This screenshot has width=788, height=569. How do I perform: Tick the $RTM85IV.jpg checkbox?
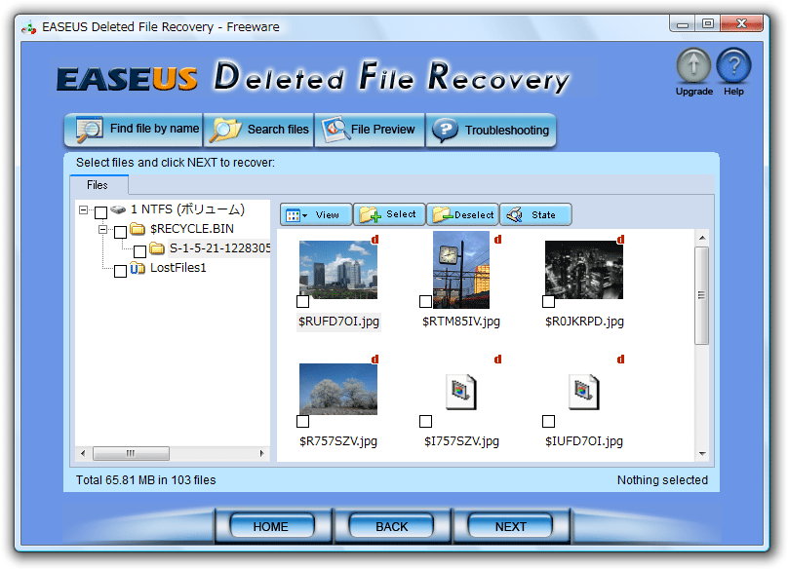click(425, 301)
